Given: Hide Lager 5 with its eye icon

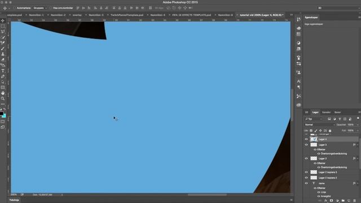Looking at the screenshot, I should (x=306, y=145).
